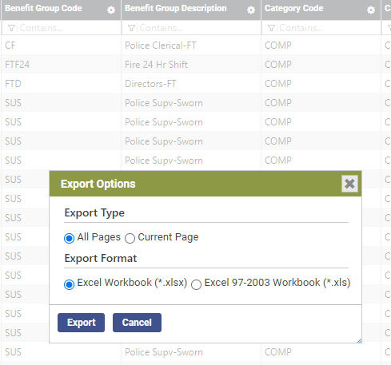Viewport: 391px width, 365px height.
Task: Click the Cancel button
Action: coord(137,323)
